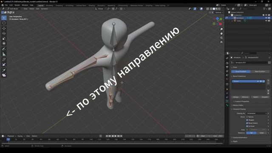Image resolution: width=272 pixels, height=153 pixels.
Task: Toggle Cube visibility eye in outliner
Action: tap(266, 21)
